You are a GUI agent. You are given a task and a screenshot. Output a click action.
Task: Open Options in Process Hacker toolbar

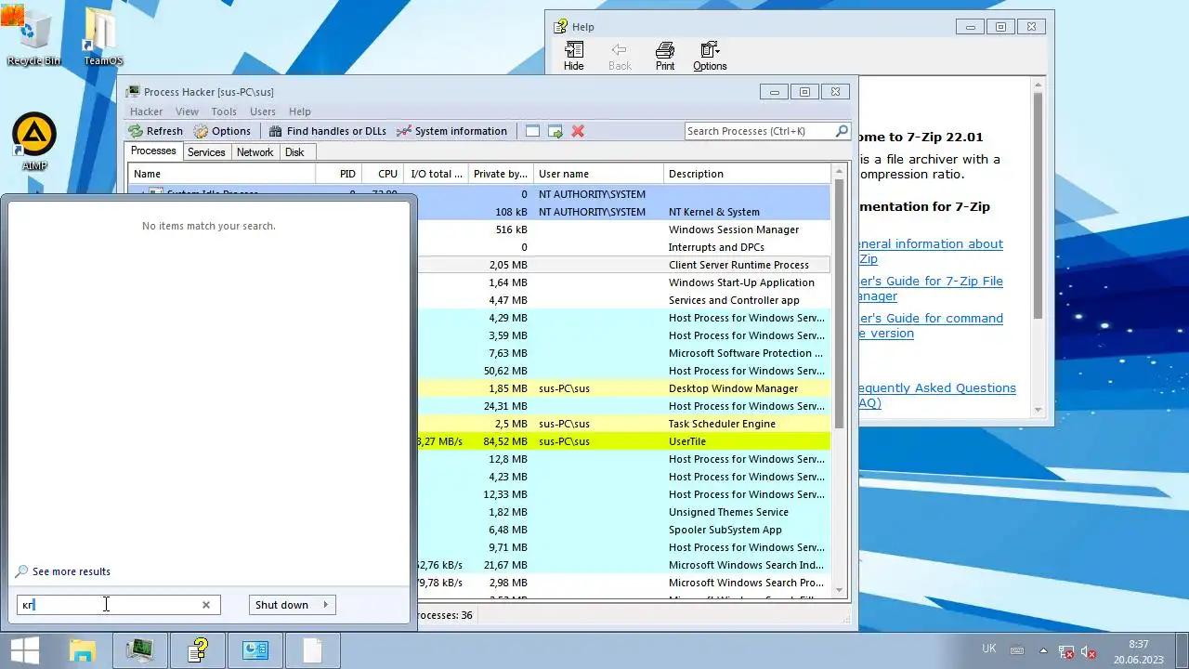coord(222,131)
